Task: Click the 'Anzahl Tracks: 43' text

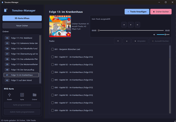Action: (79, 26)
